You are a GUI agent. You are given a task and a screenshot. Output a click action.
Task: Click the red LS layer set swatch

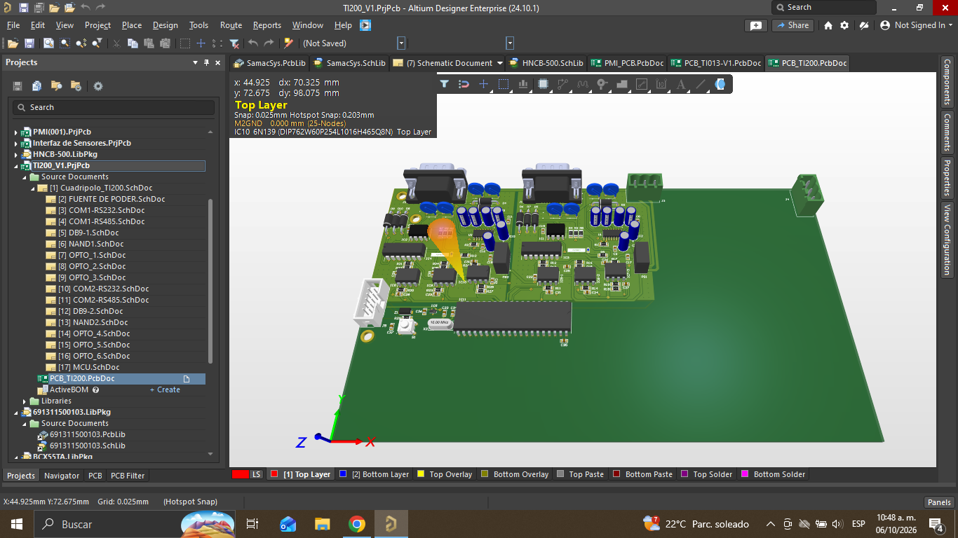click(x=241, y=474)
